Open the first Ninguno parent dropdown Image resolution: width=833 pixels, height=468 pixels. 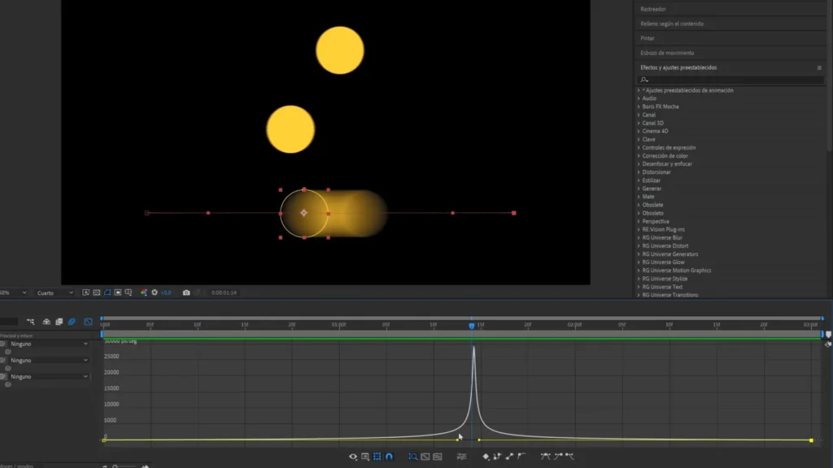(x=49, y=344)
